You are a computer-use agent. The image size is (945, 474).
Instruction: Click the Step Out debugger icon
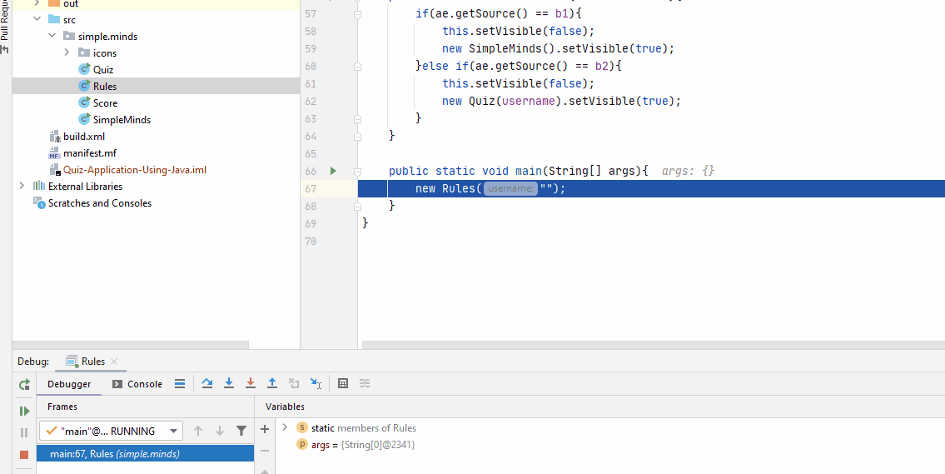pos(272,383)
